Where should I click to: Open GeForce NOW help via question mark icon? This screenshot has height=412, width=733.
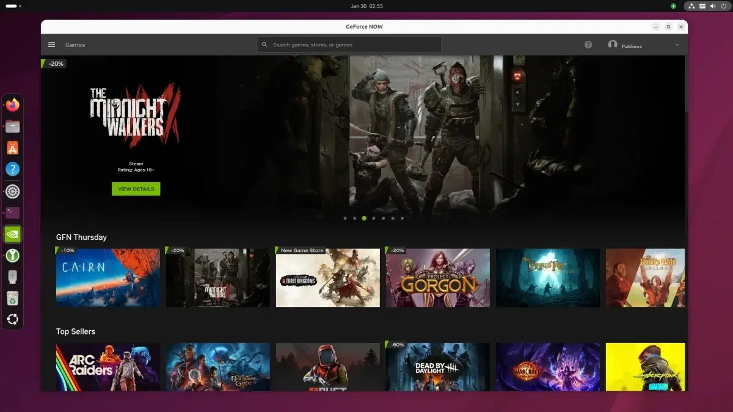pyautogui.click(x=588, y=44)
